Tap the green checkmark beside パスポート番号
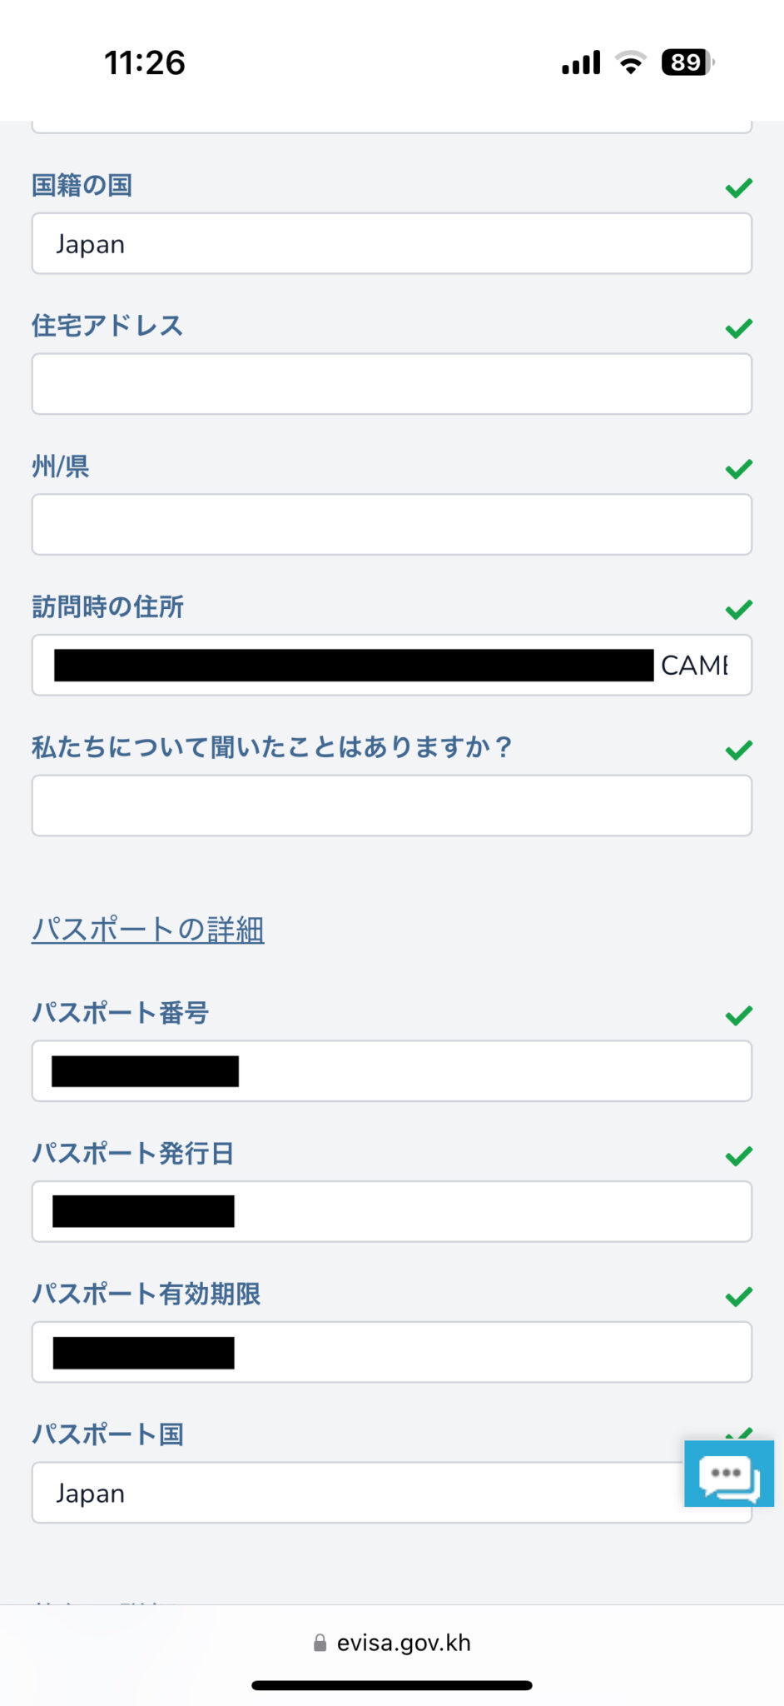This screenshot has width=784, height=1706. (738, 1015)
